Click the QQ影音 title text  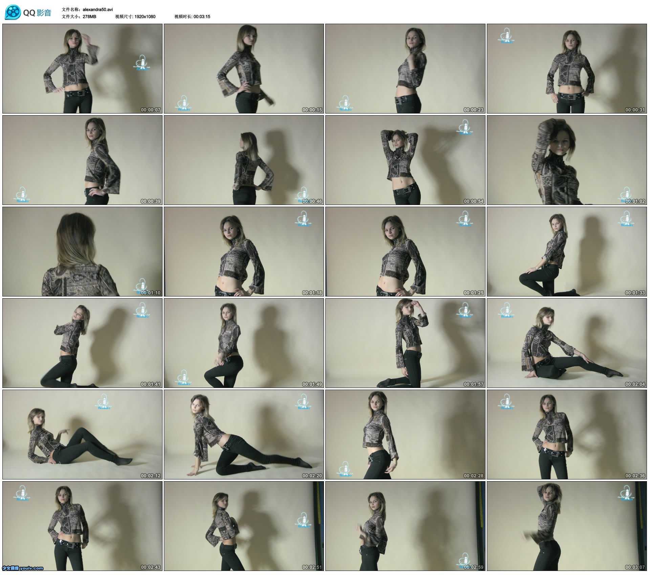tap(37, 13)
